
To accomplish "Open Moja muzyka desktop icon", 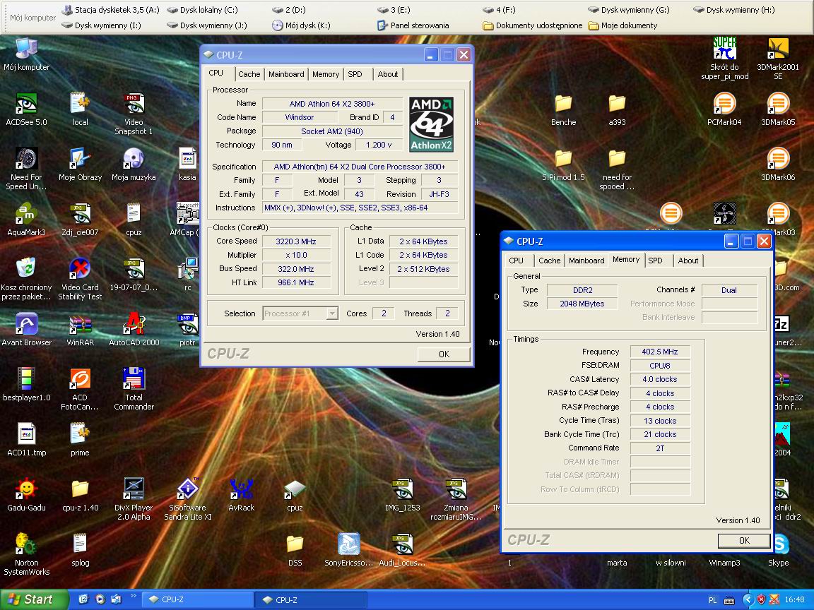I will coord(134,164).
